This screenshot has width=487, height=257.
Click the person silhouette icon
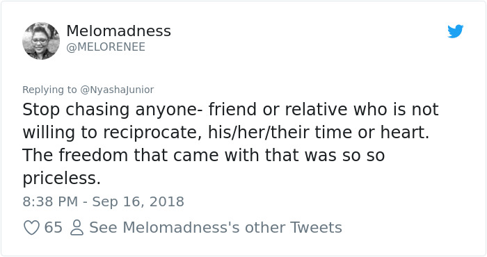(77, 227)
